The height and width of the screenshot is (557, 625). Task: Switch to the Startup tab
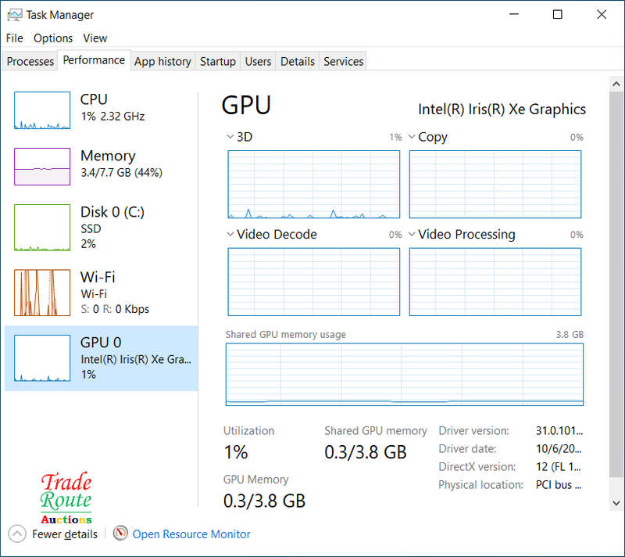pos(217,62)
